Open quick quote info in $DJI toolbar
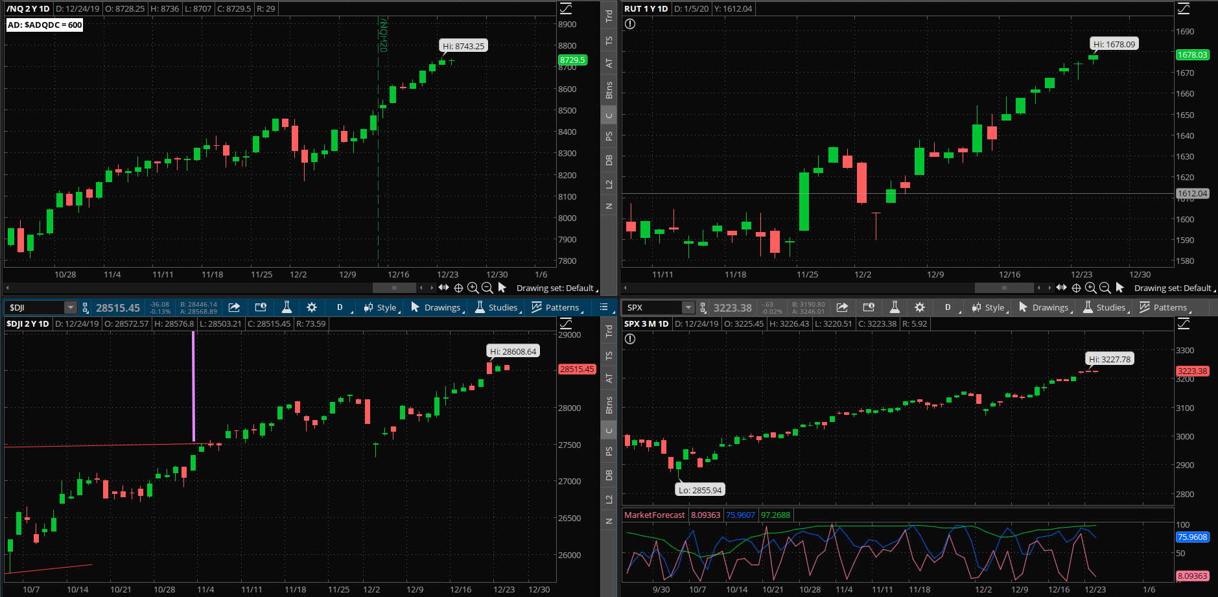Screen dimensions: 1218x597 tap(261, 307)
